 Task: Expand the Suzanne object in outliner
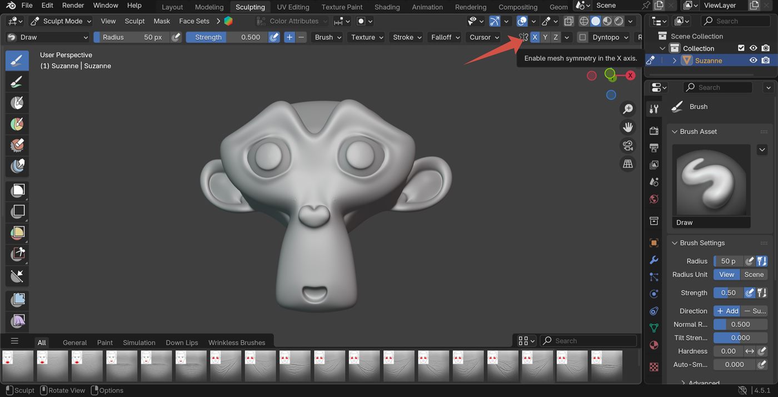pyautogui.click(x=675, y=61)
